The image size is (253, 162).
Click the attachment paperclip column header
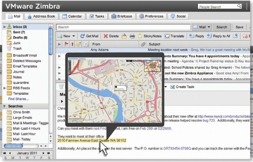(x=143, y=44)
